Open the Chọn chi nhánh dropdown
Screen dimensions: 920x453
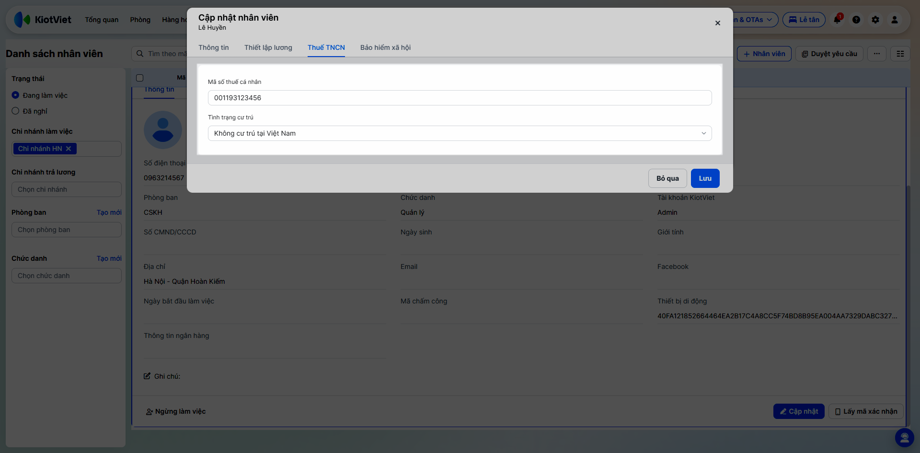[x=67, y=189]
